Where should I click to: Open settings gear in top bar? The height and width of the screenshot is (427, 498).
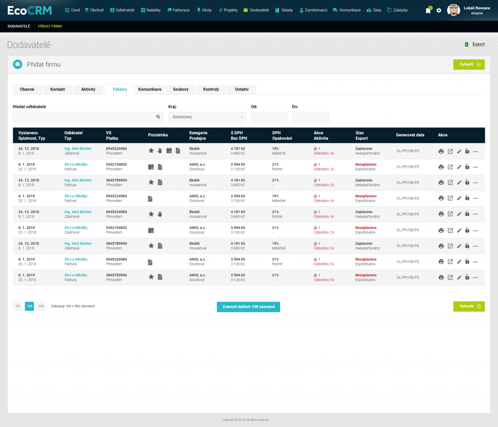(x=439, y=10)
